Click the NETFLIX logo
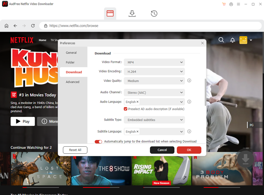The image size is (264, 195). click(22, 40)
